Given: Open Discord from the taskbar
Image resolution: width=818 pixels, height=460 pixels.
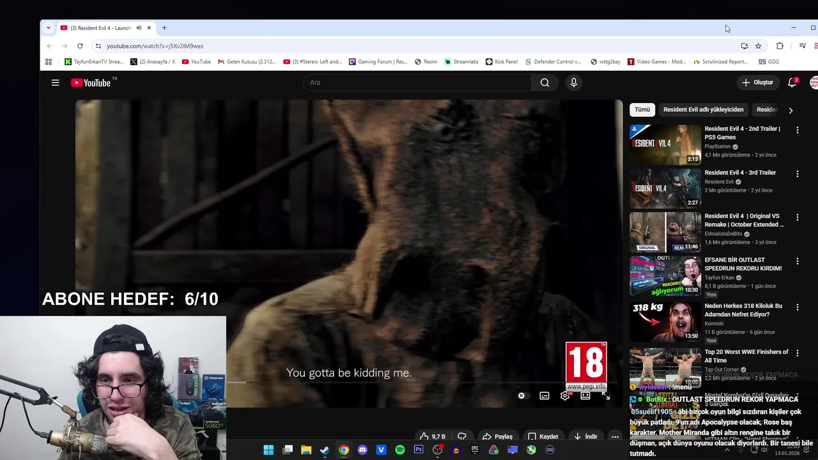Looking at the screenshot, I should coord(362,450).
